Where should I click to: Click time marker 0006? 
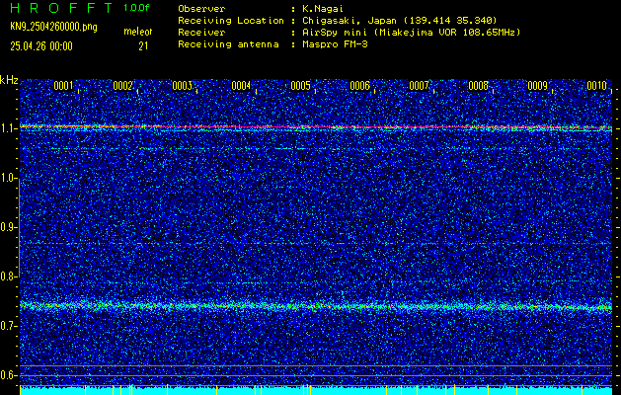[360, 86]
